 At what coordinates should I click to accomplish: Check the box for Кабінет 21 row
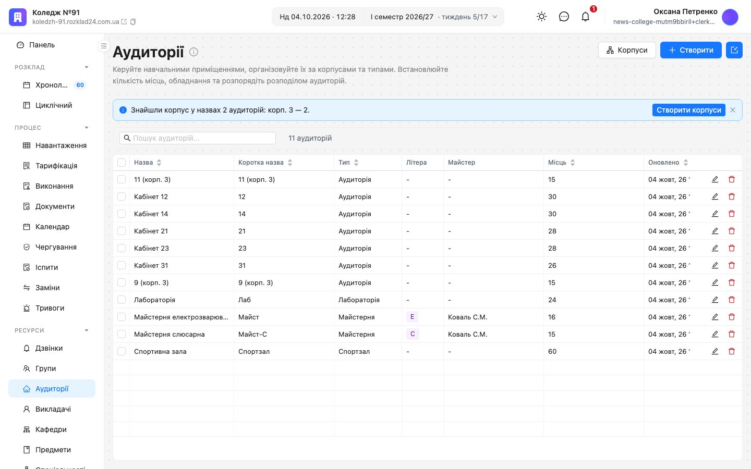(x=122, y=231)
